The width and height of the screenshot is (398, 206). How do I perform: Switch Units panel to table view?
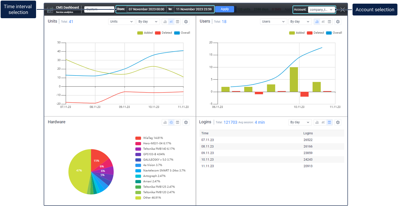click(178, 22)
